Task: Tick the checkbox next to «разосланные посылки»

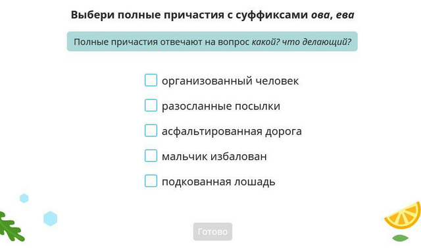Action: coord(151,105)
